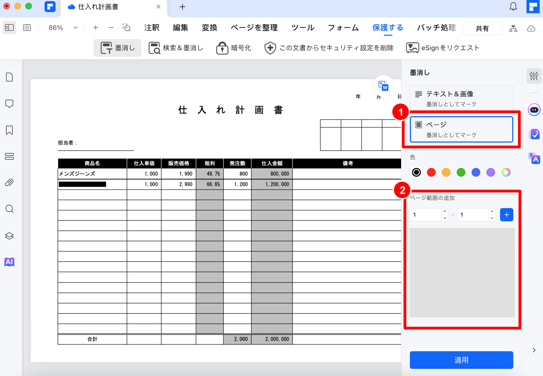Select the 保護する tab

tap(388, 28)
